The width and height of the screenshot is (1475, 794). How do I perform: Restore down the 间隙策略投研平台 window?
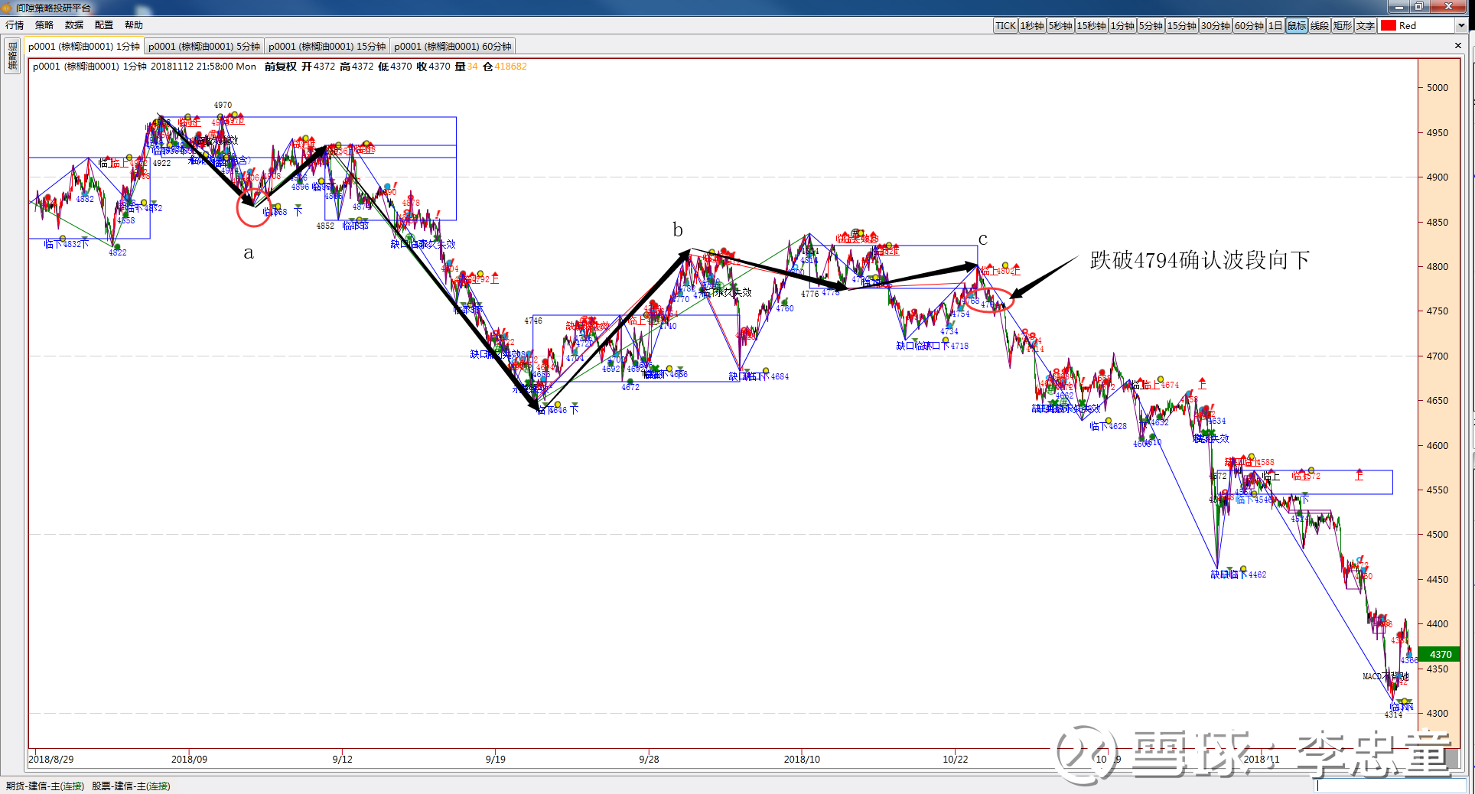1418,7
